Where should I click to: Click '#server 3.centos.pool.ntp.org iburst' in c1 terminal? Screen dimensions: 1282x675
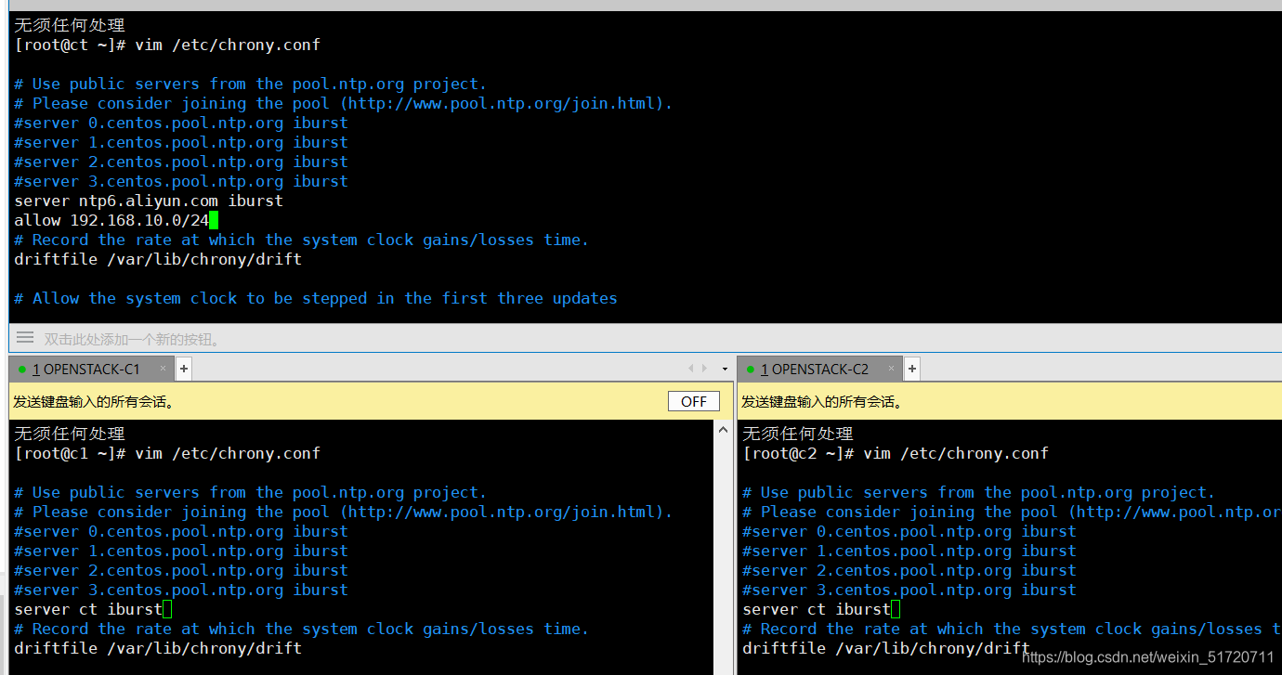[181, 590]
